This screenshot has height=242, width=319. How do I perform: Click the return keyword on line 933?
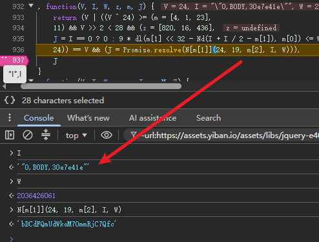(65, 17)
